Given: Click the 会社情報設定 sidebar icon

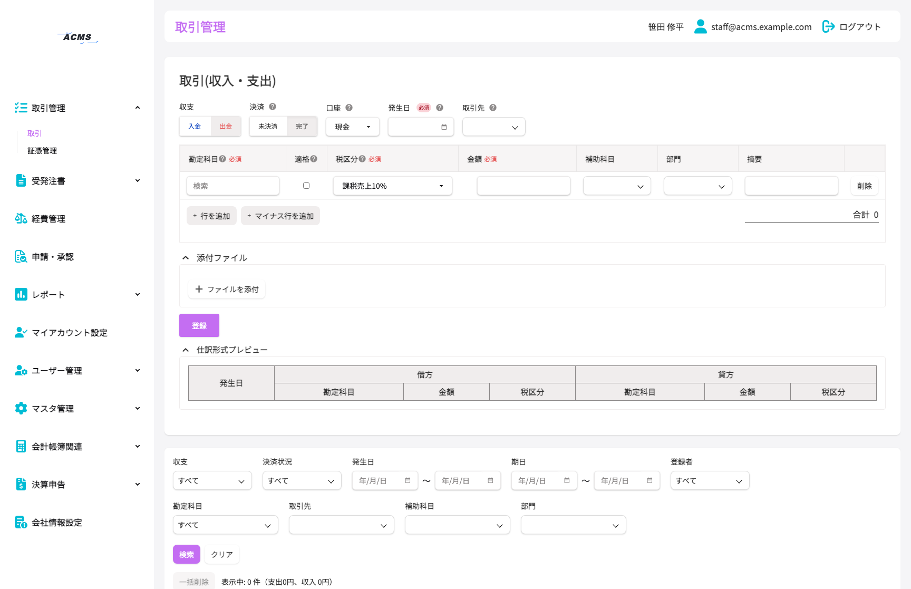Looking at the screenshot, I should point(21,522).
